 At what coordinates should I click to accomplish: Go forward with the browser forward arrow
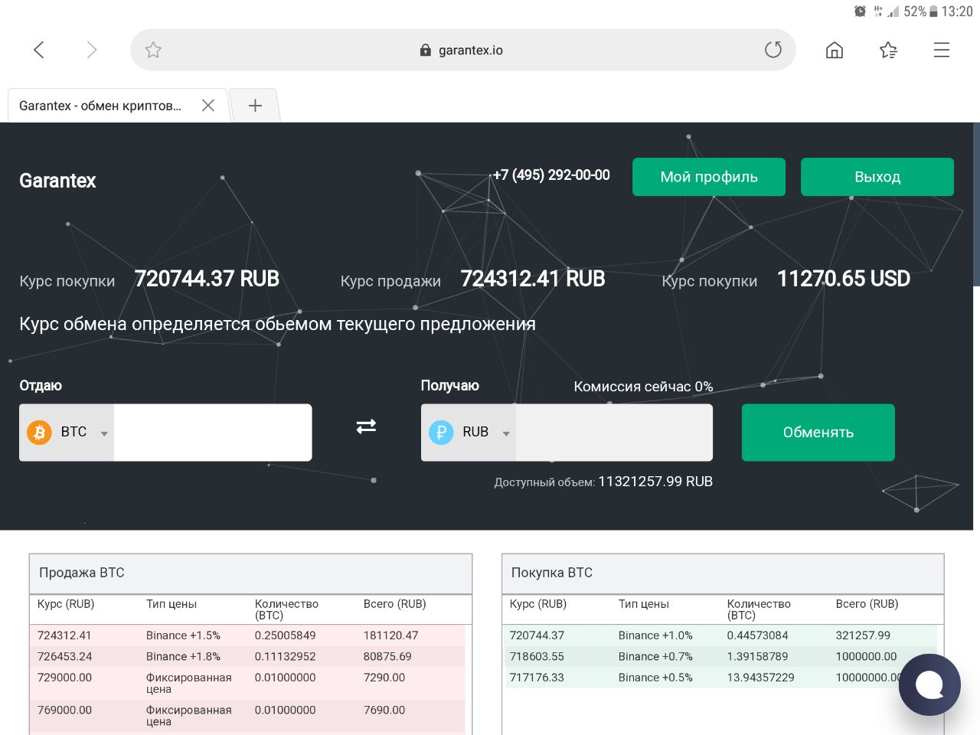[91, 50]
